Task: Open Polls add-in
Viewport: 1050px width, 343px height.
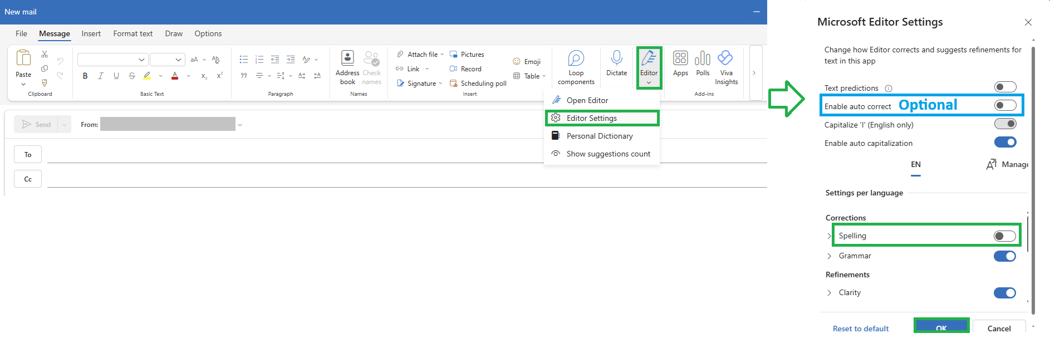Action: click(703, 63)
